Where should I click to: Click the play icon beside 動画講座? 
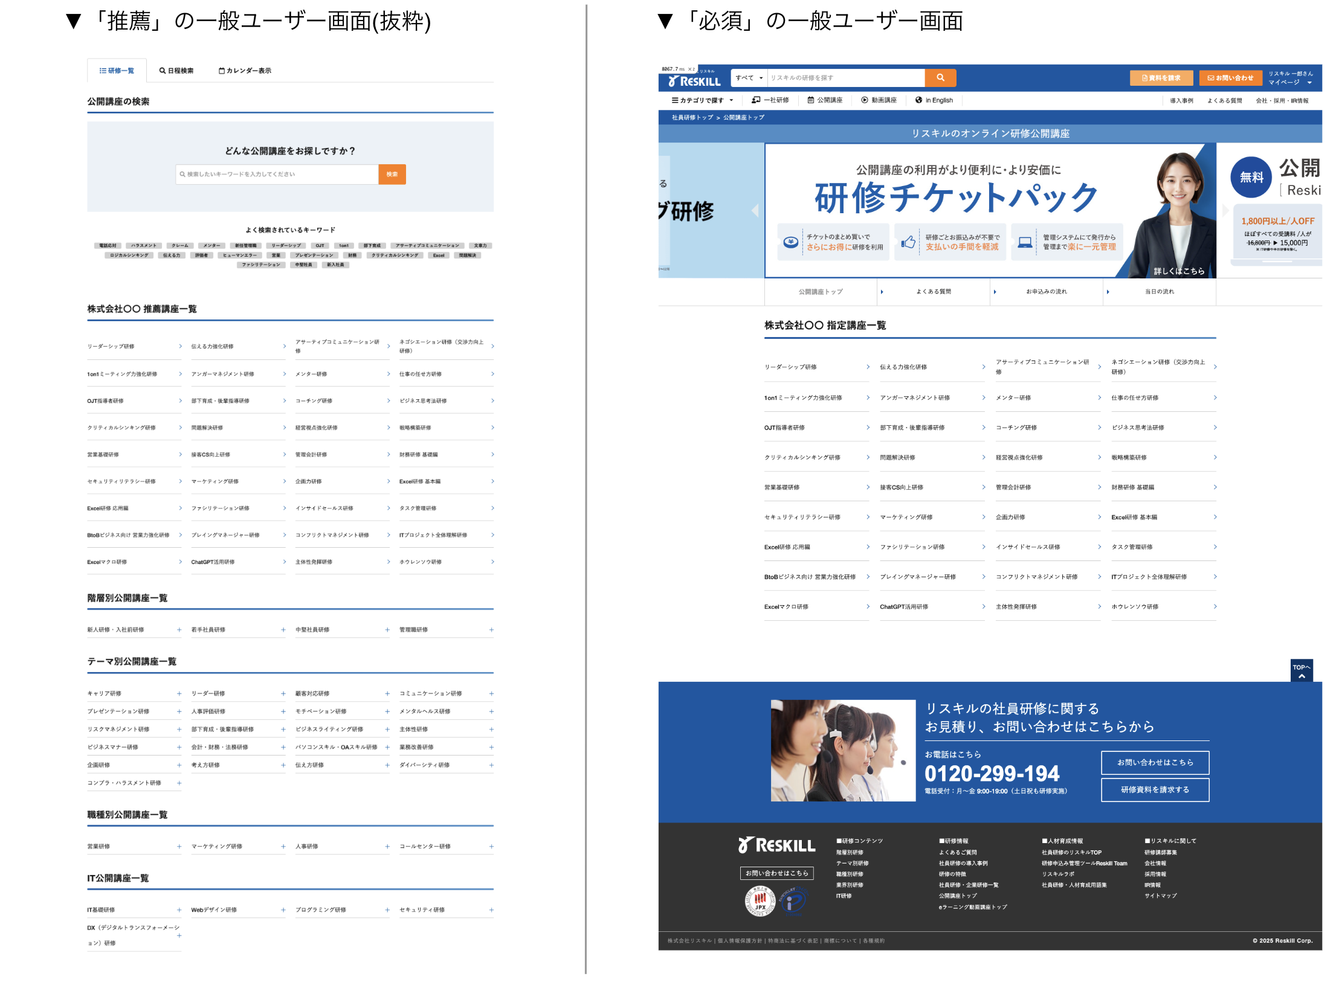864,100
